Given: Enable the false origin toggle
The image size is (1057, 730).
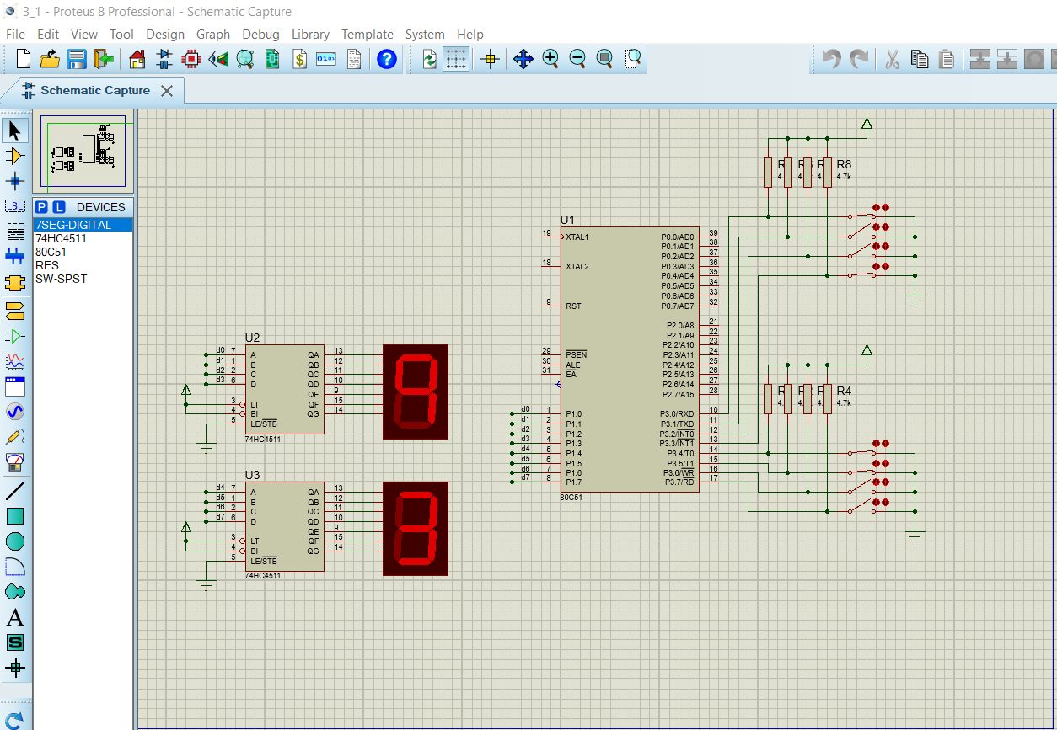Looking at the screenshot, I should 490,59.
